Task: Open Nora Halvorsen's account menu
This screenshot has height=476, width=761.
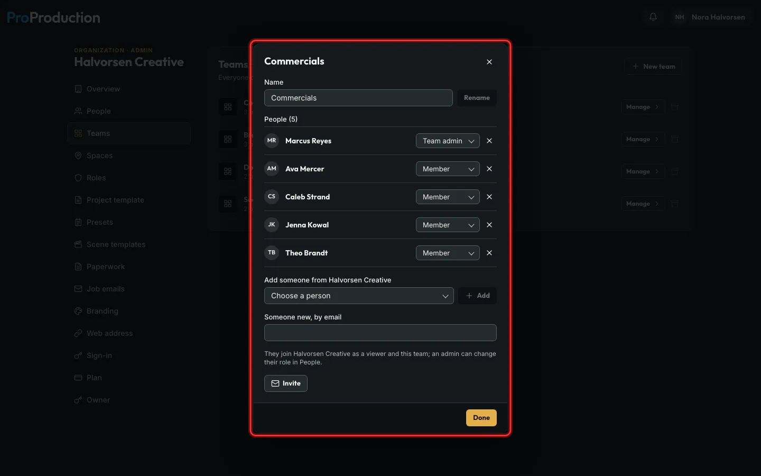Action: click(x=710, y=17)
